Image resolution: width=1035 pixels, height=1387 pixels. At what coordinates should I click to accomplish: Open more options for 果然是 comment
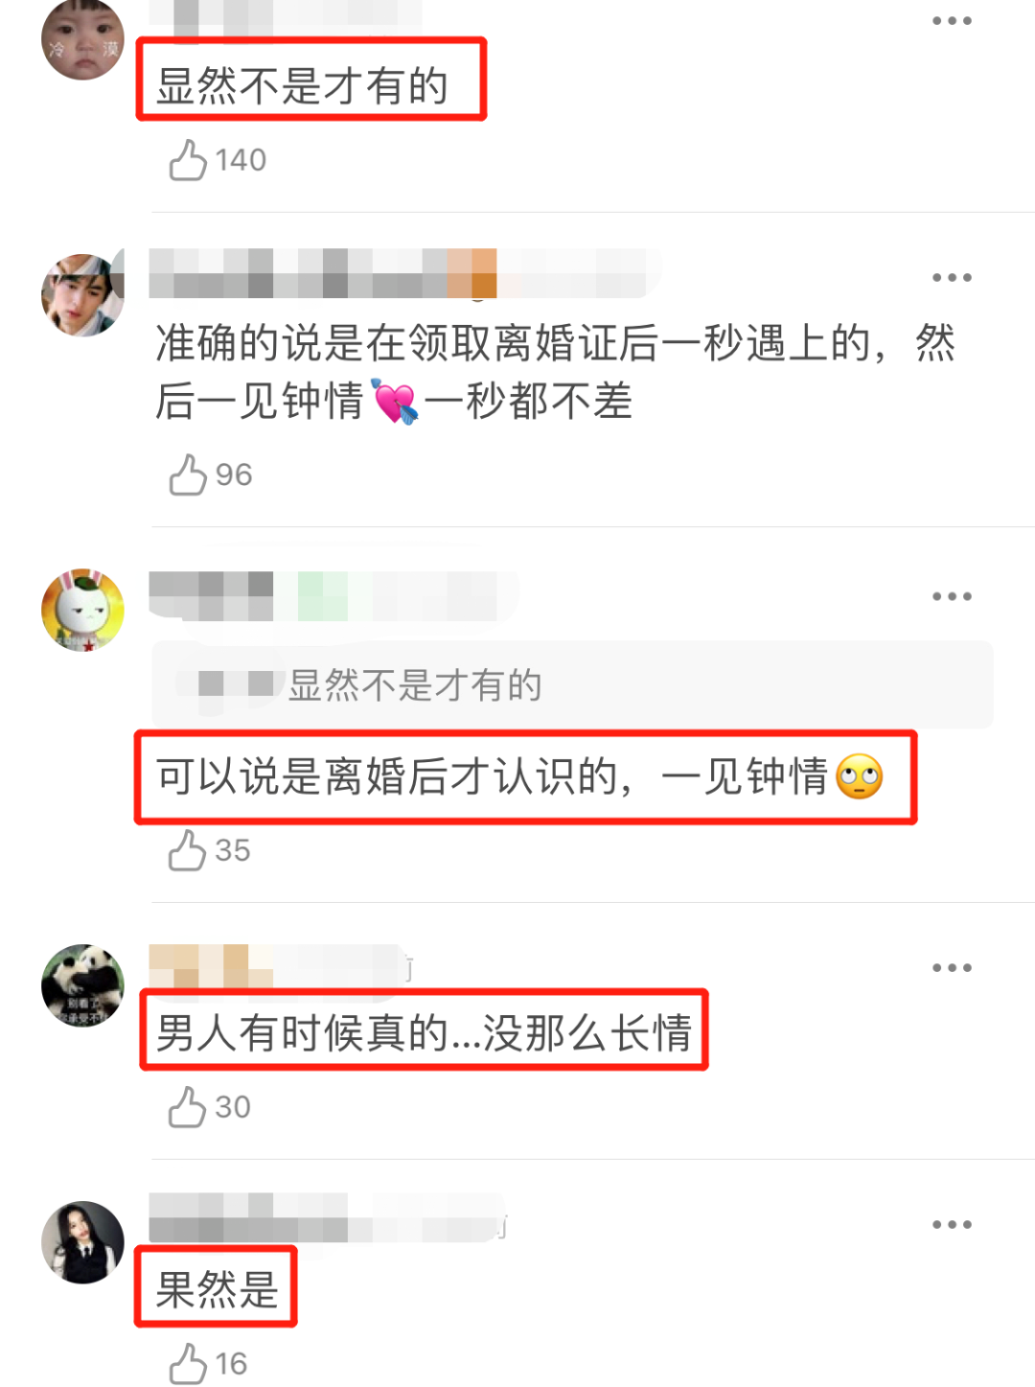952,1225
